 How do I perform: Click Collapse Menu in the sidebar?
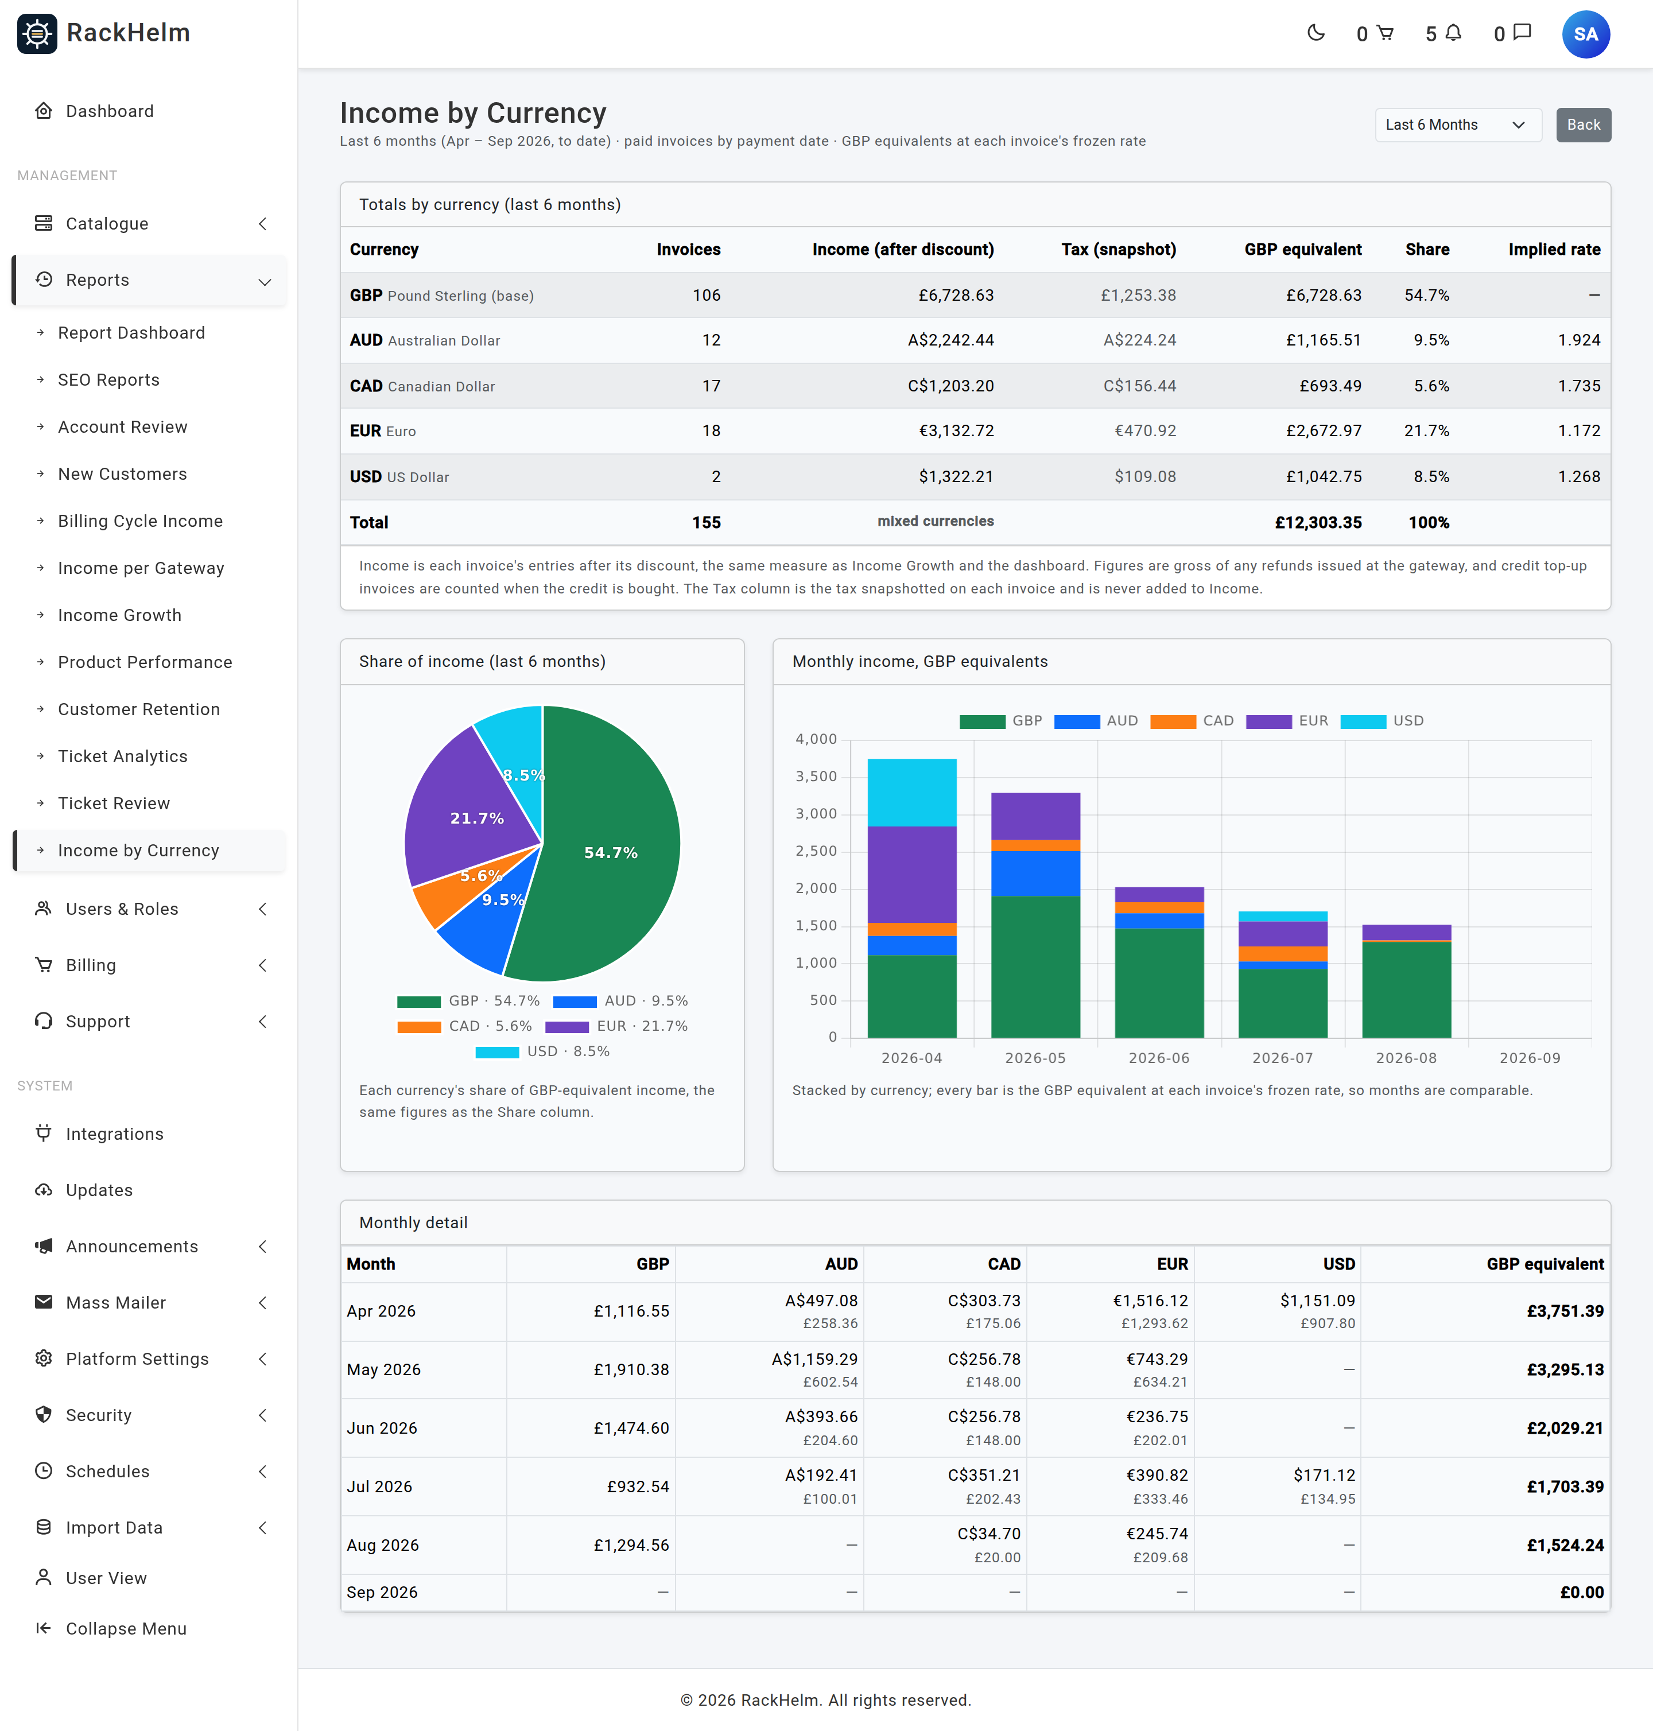point(126,1628)
